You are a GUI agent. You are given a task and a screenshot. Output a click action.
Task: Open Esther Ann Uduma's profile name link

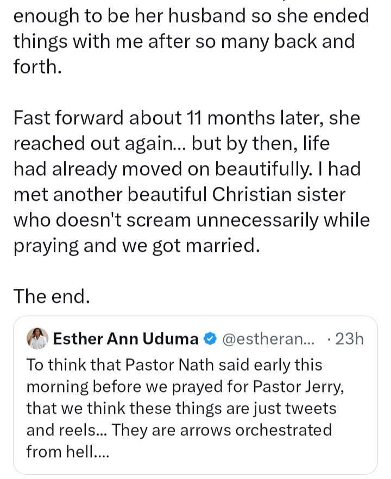pyautogui.click(x=126, y=339)
